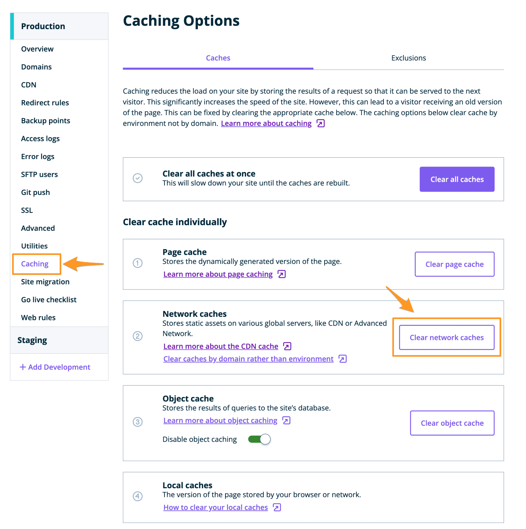Click the Clear page cache button
This screenshot has height=529, width=526.
click(454, 264)
